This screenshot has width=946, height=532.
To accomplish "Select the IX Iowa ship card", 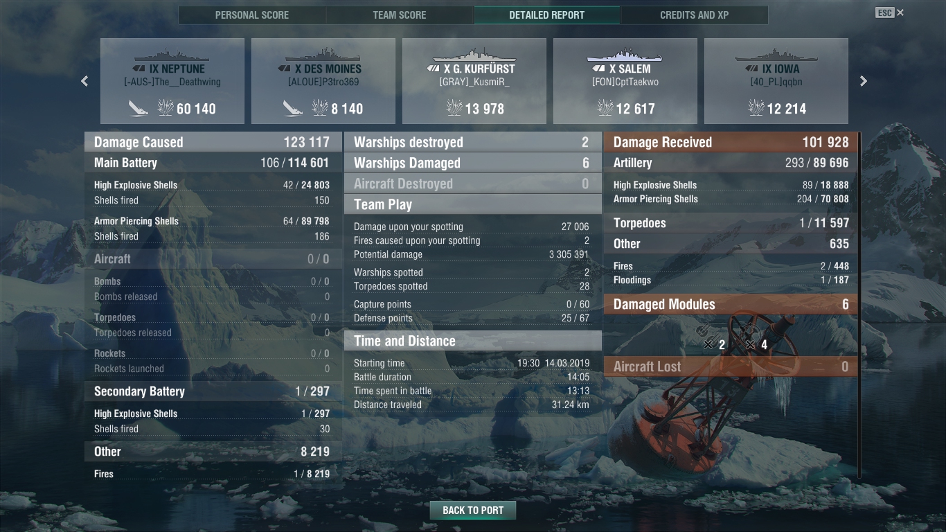I will pyautogui.click(x=776, y=81).
